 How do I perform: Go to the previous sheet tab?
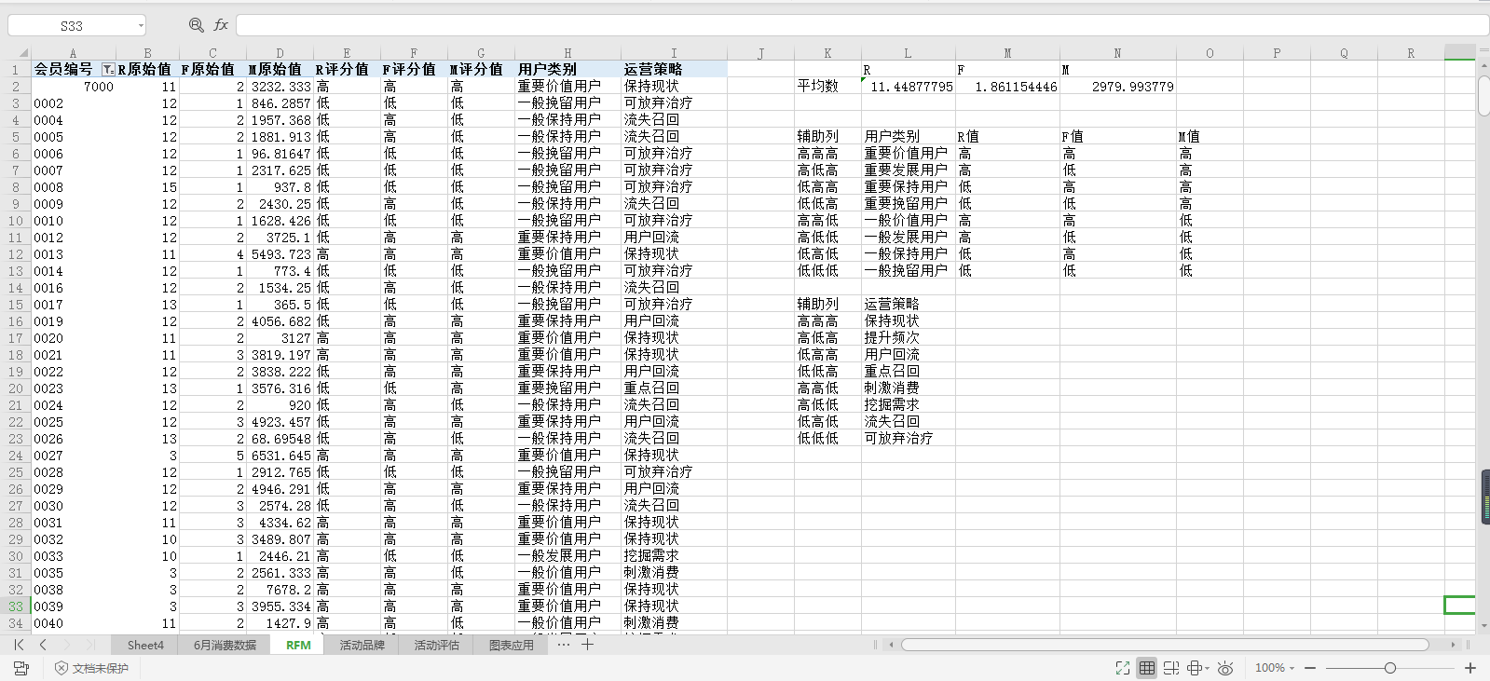coord(43,645)
